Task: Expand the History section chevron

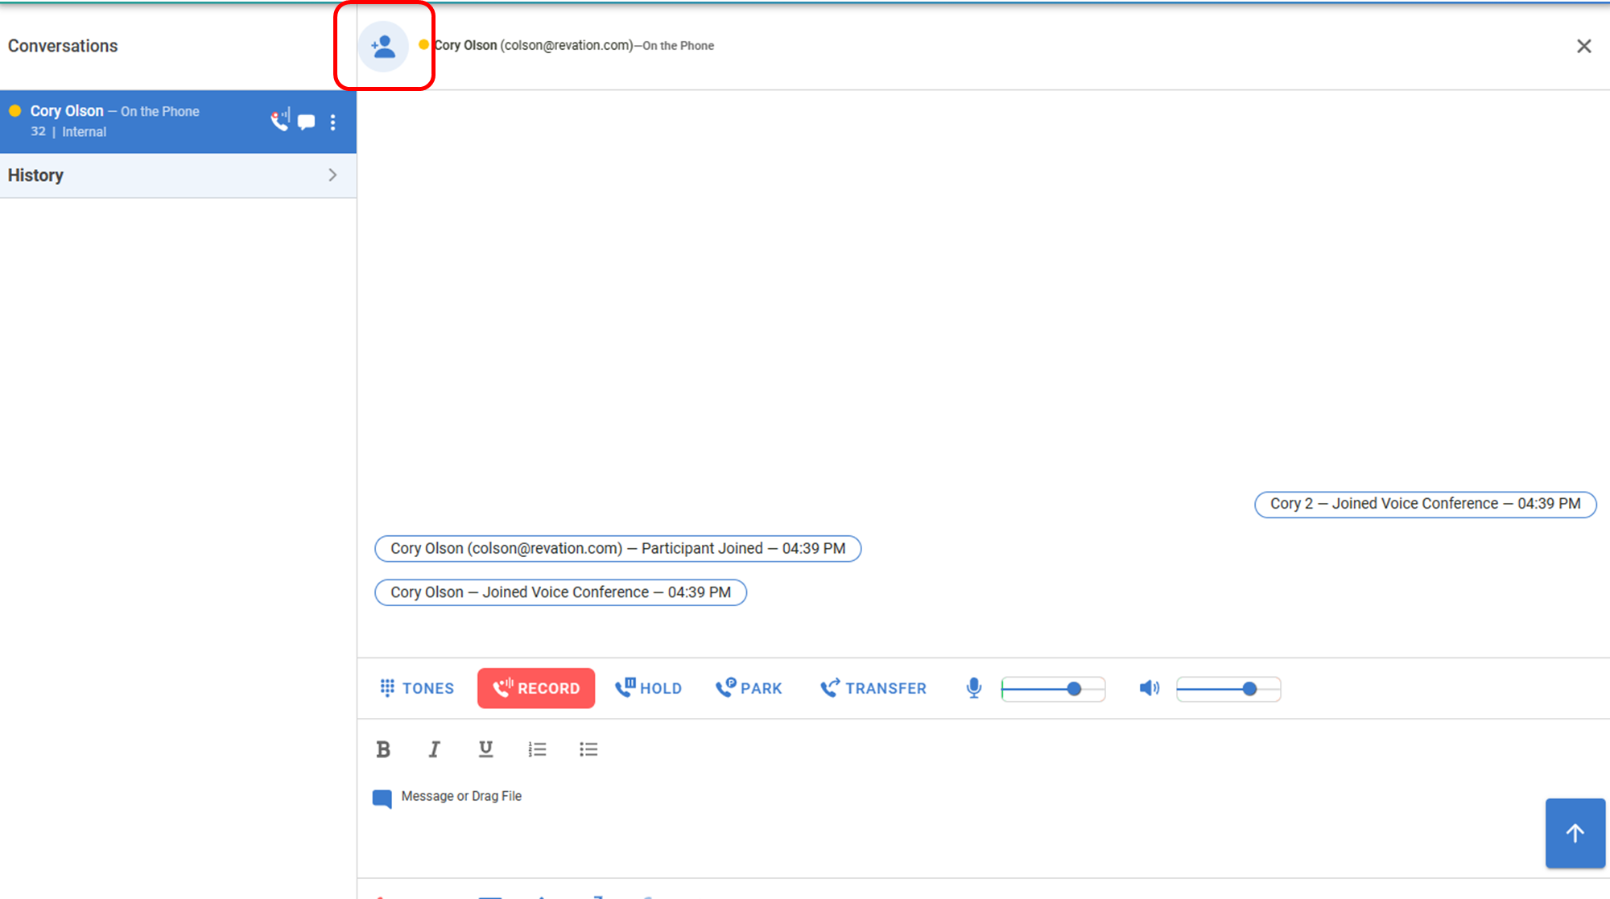Action: (332, 175)
